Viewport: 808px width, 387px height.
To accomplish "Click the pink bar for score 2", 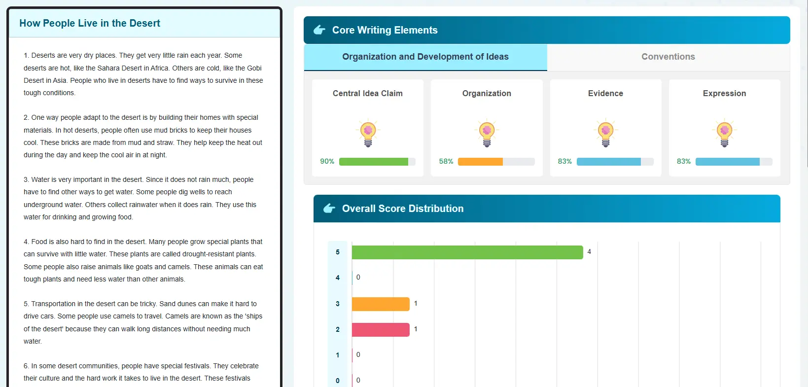I will pos(381,330).
